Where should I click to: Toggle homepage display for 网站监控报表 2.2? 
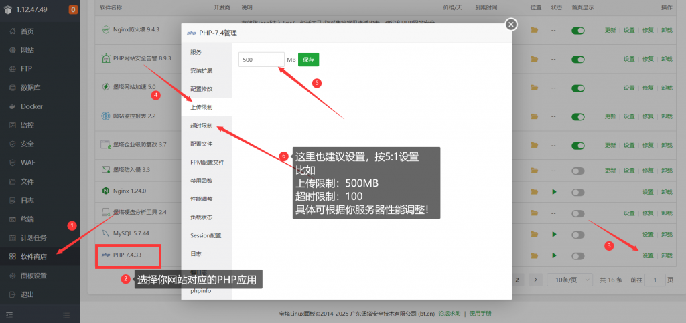pyautogui.click(x=578, y=116)
